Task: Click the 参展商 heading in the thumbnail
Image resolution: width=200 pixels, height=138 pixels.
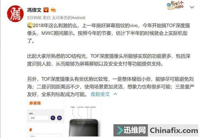Action: click(35, 103)
